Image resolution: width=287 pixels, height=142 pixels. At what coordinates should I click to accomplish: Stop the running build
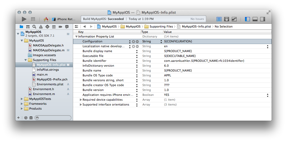[x=33, y=19]
